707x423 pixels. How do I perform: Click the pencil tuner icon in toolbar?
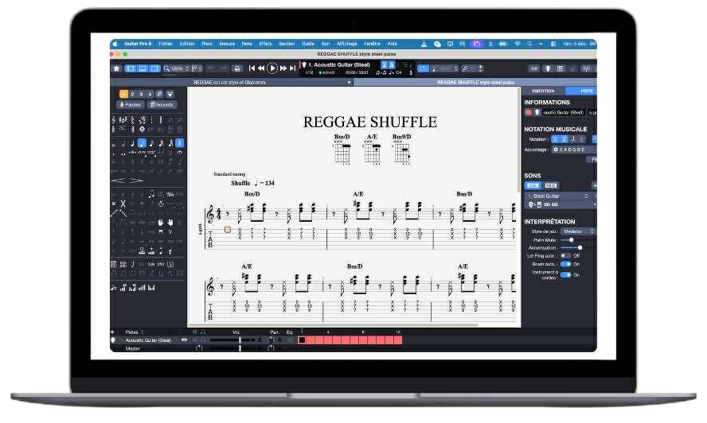click(465, 68)
